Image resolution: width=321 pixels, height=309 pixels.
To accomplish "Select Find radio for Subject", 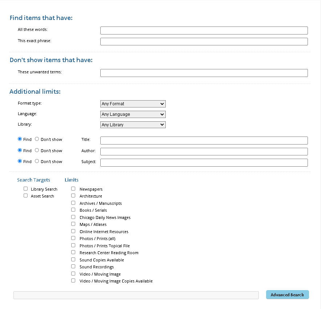I will pyautogui.click(x=20, y=161).
